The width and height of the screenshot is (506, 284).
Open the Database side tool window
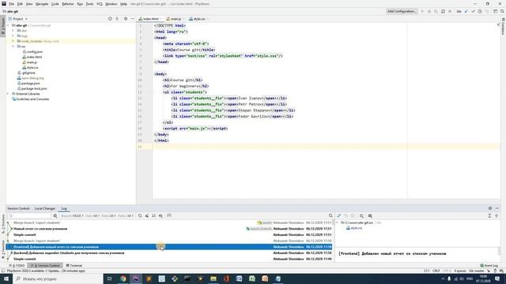tap(503, 27)
